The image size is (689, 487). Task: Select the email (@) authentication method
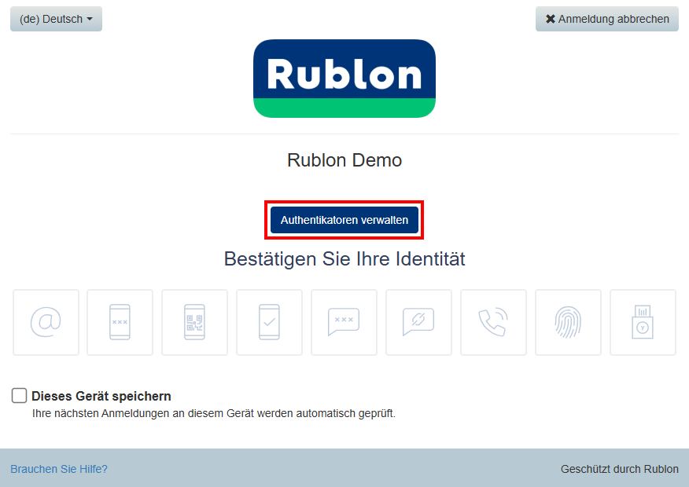pyautogui.click(x=46, y=322)
